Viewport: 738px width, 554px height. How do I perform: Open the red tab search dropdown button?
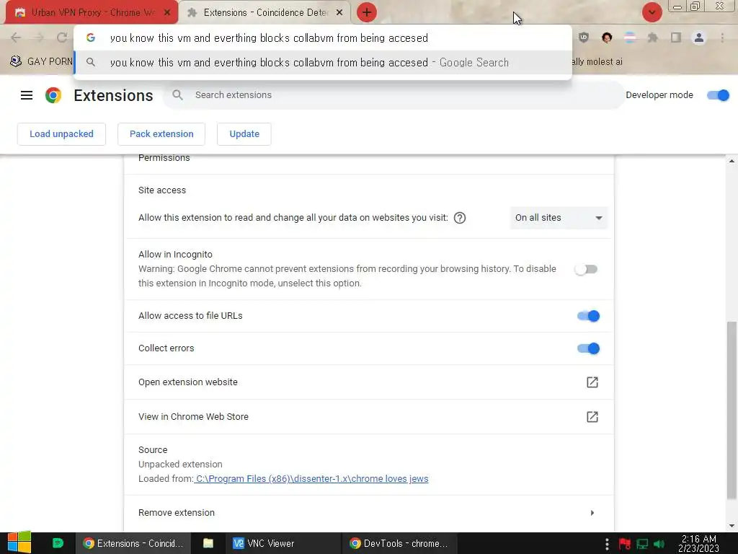pyautogui.click(x=652, y=12)
